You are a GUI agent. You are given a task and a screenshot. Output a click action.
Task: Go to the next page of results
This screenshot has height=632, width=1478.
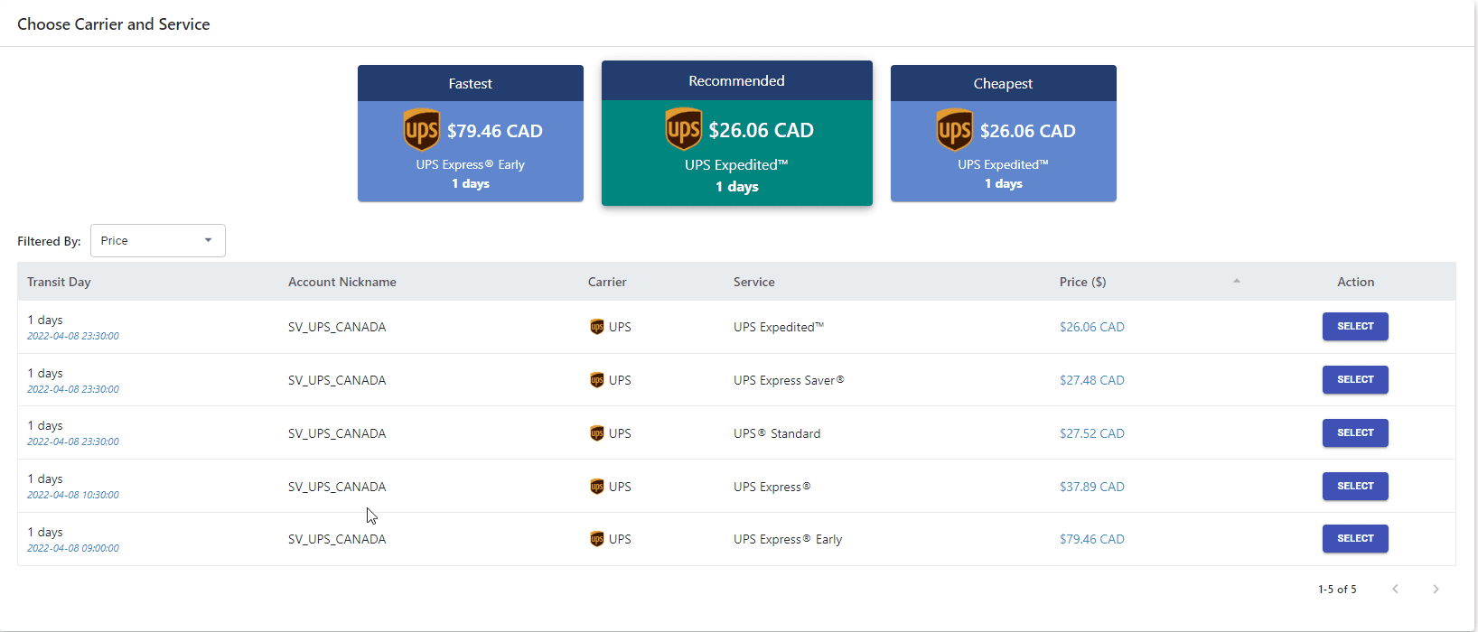tap(1436, 589)
